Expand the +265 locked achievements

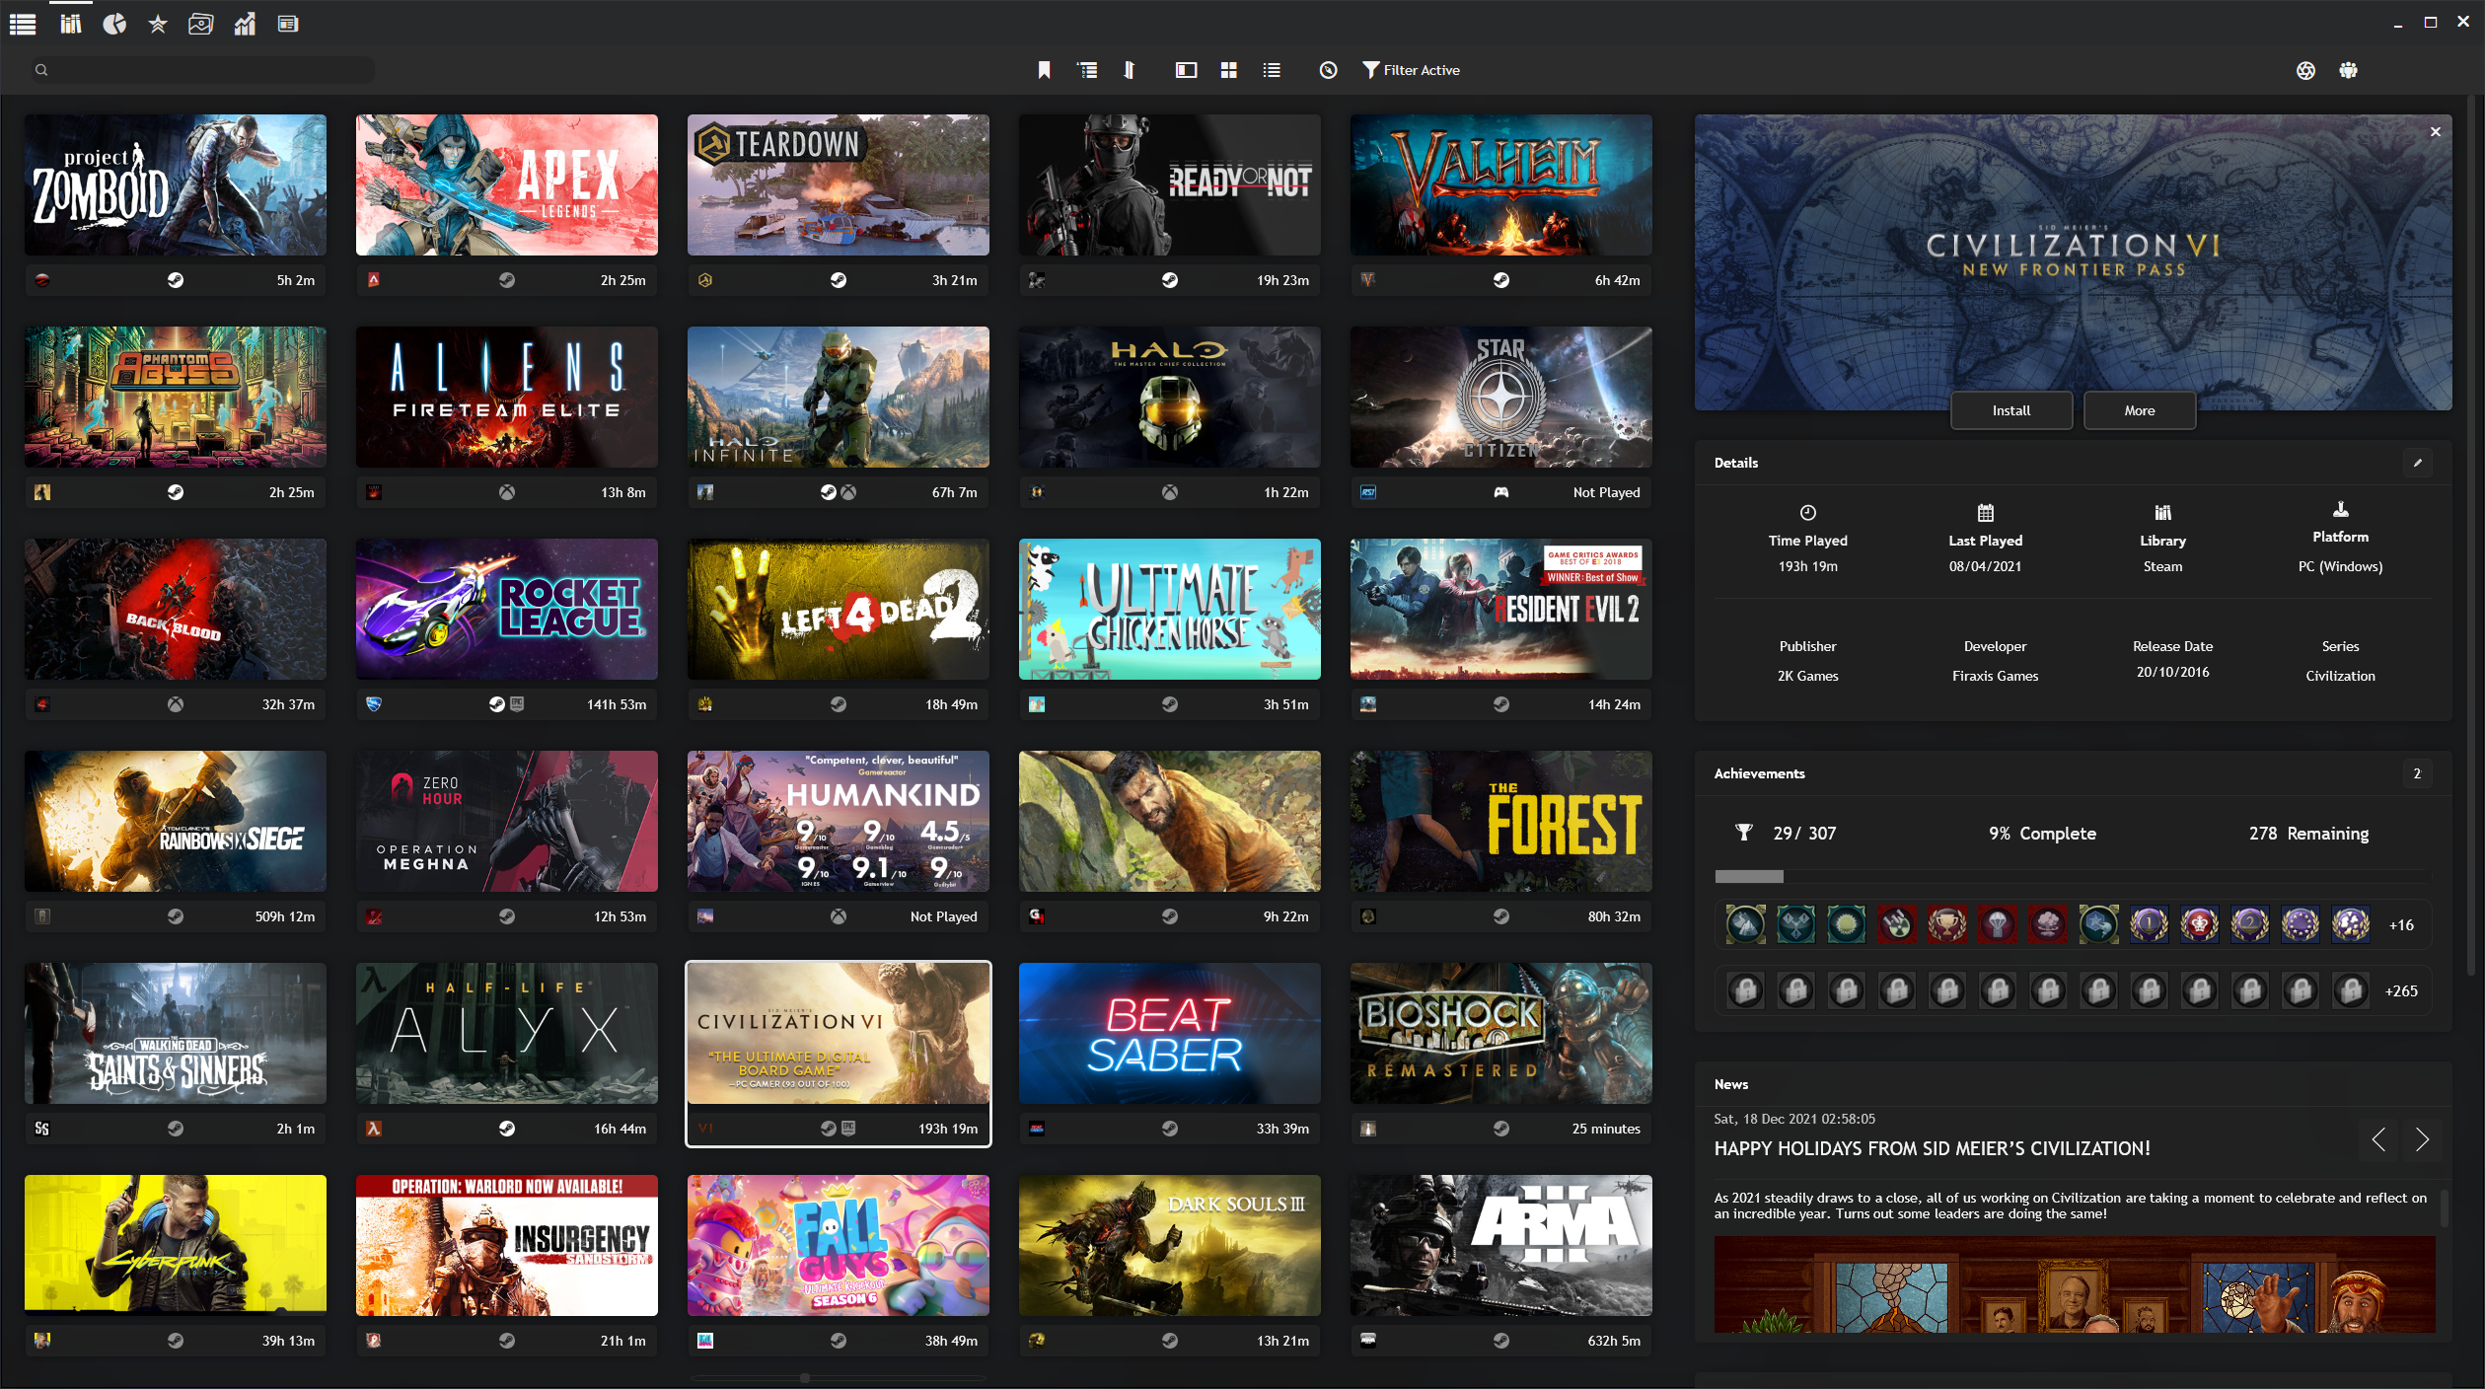tap(2400, 991)
